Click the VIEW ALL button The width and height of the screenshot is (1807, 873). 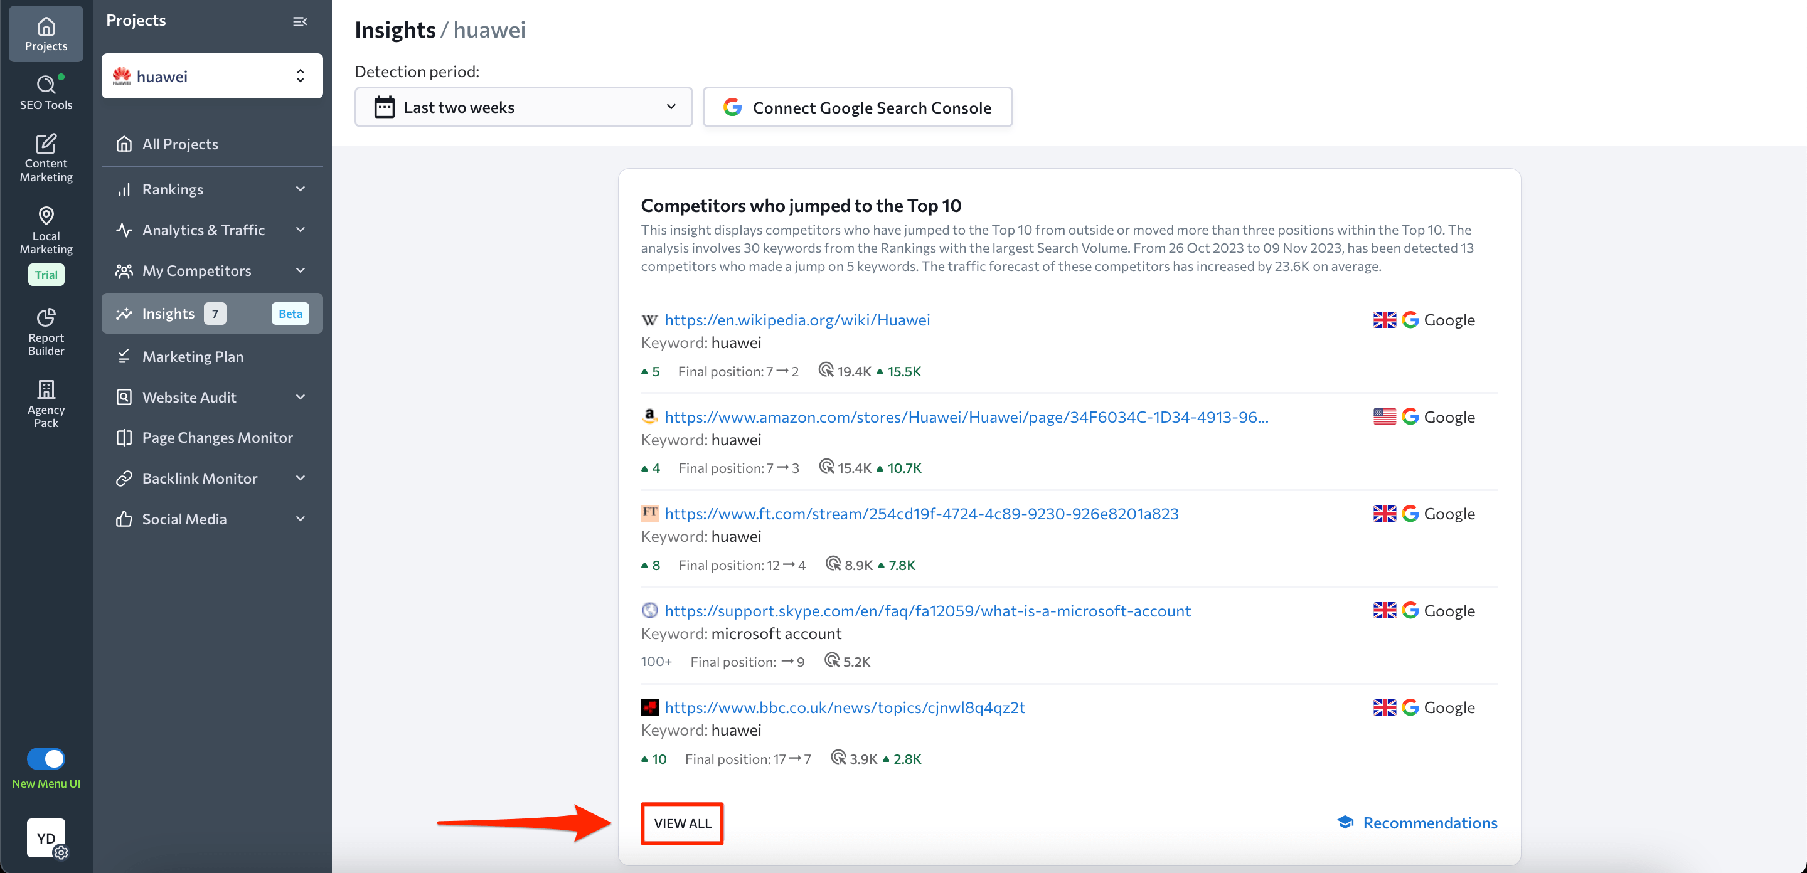(682, 823)
